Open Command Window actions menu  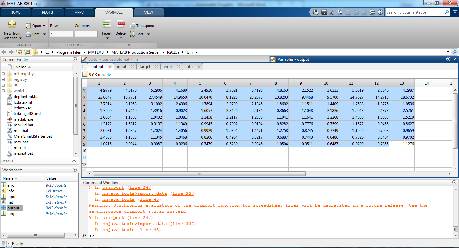coord(455,182)
